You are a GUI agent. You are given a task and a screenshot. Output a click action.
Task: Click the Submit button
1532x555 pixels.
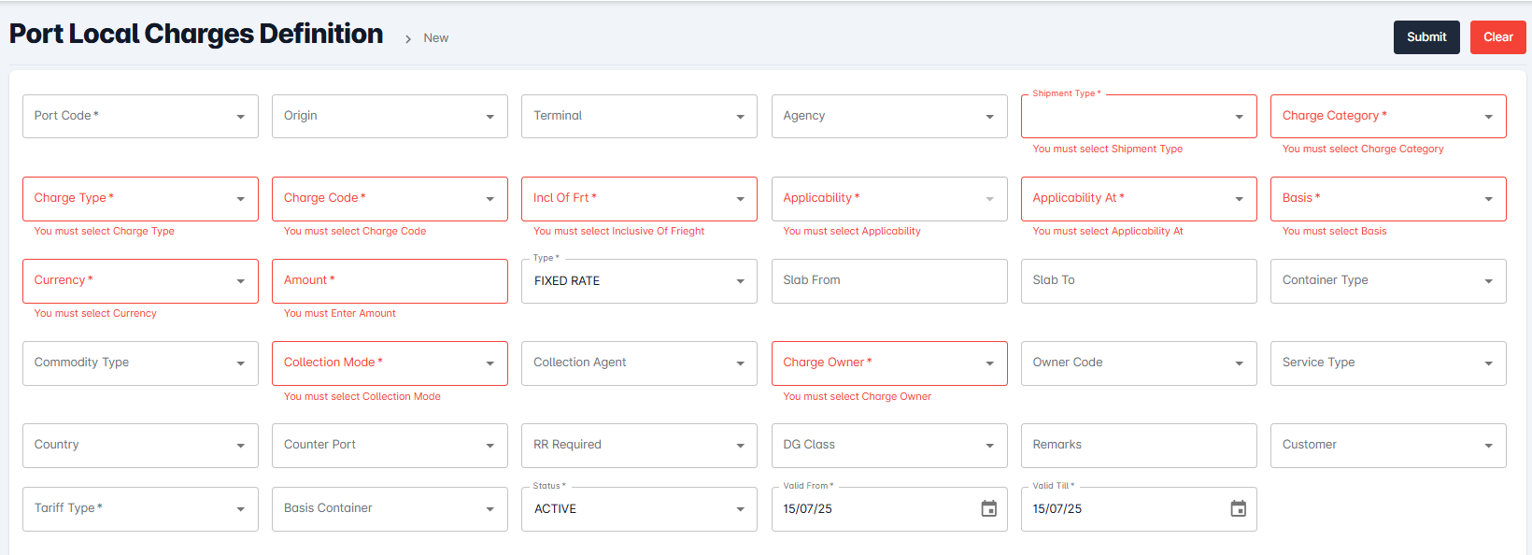point(1426,37)
